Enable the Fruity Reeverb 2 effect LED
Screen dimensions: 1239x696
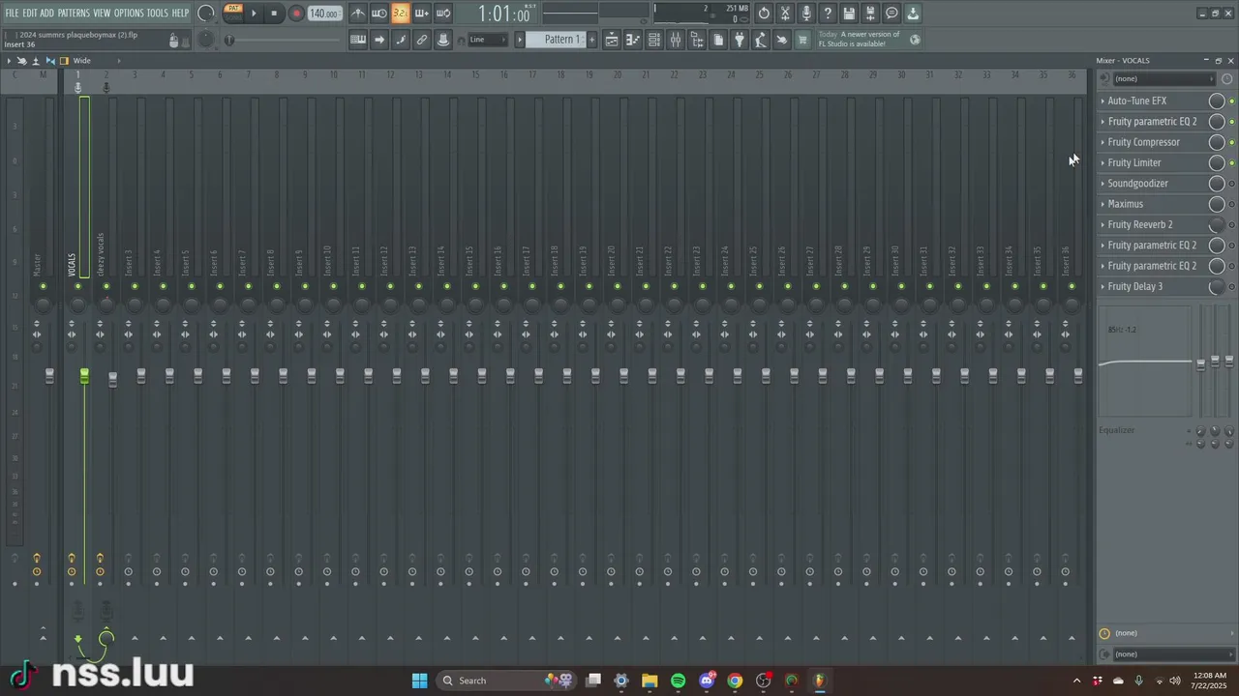(1231, 225)
